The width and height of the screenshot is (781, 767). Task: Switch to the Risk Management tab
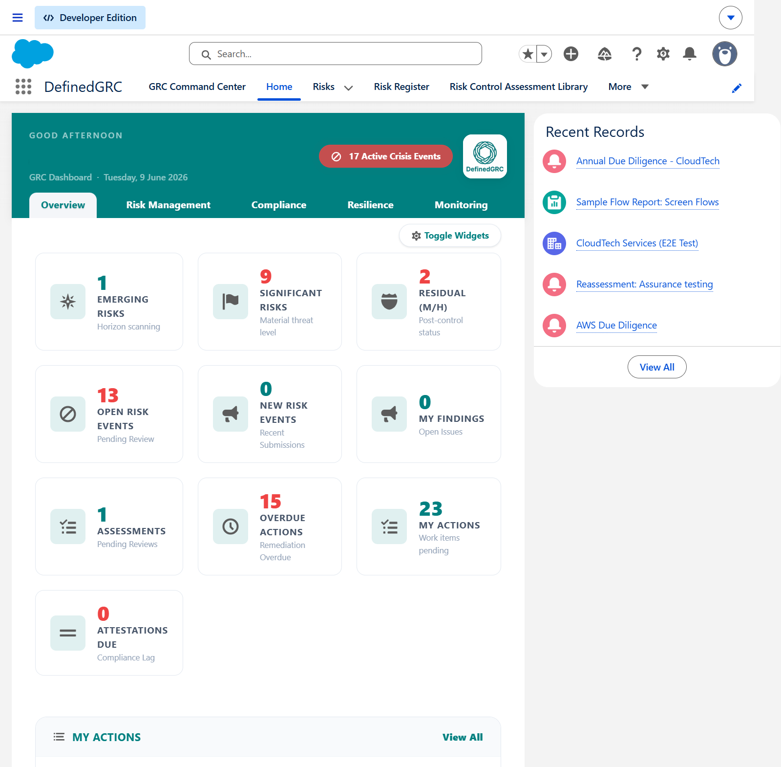pyautogui.click(x=168, y=205)
